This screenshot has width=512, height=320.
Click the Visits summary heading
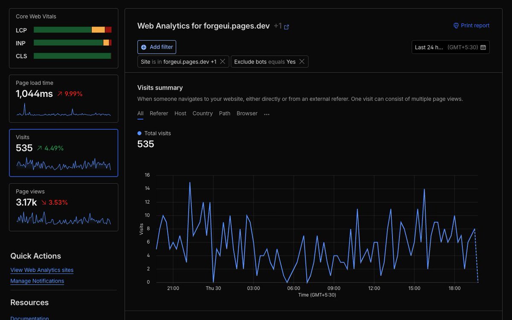[x=160, y=87]
